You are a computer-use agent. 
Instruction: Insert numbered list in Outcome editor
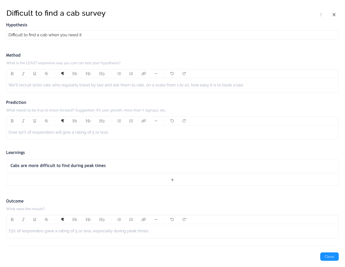pos(131,219)
